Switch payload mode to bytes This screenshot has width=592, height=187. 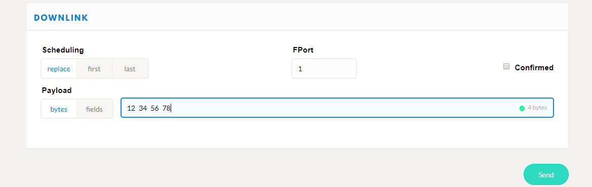(59, 109)
